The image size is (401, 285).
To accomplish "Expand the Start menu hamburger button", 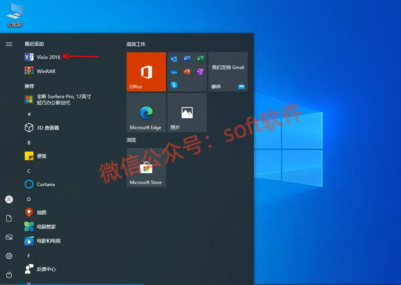I will (x=9, y=44).
